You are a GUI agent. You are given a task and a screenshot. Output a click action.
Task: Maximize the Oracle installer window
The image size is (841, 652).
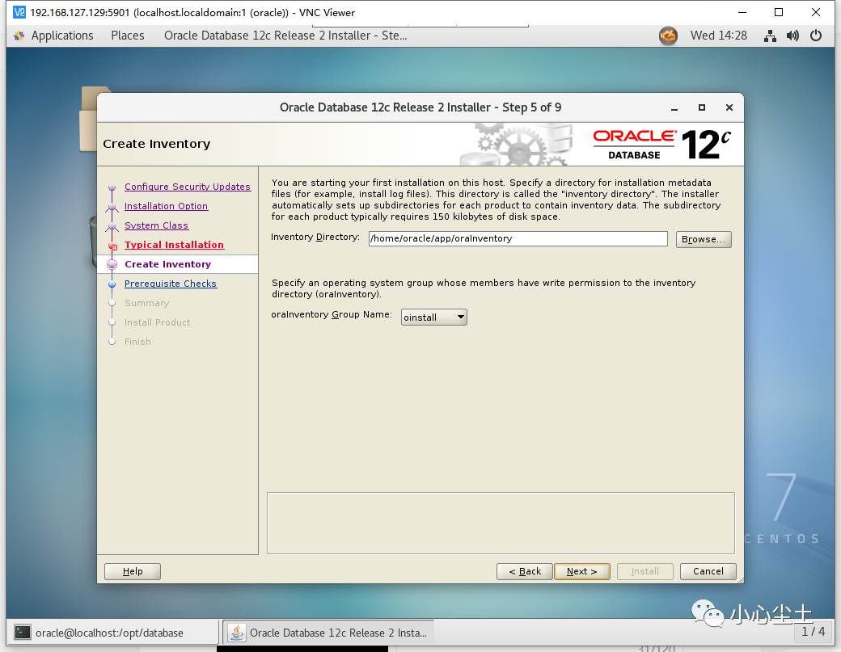click(x=702, y=107)
